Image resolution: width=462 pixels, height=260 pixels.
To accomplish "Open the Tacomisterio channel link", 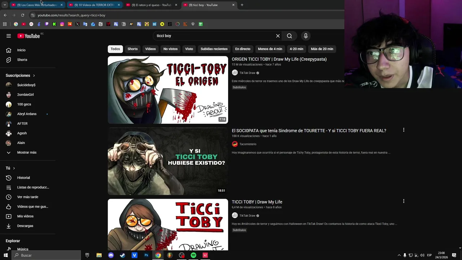I will click(x=248, y=144).
